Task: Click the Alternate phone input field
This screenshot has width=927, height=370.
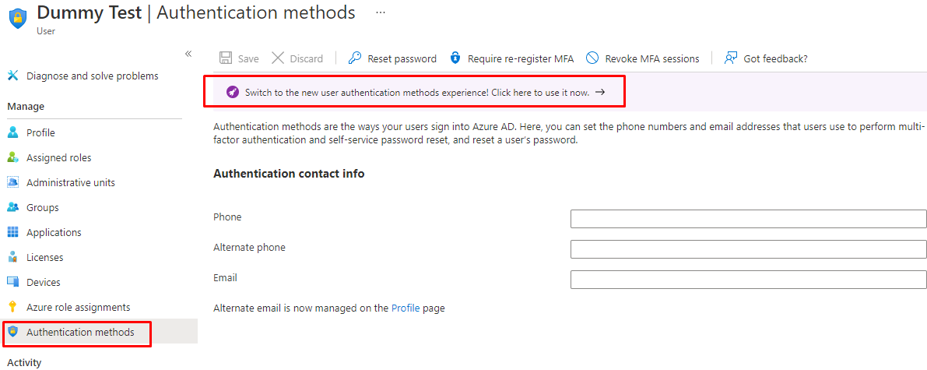Action: point(748,249)
